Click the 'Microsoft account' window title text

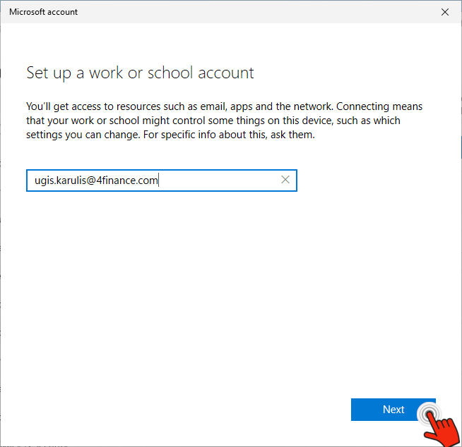click(x=43, y=12)
